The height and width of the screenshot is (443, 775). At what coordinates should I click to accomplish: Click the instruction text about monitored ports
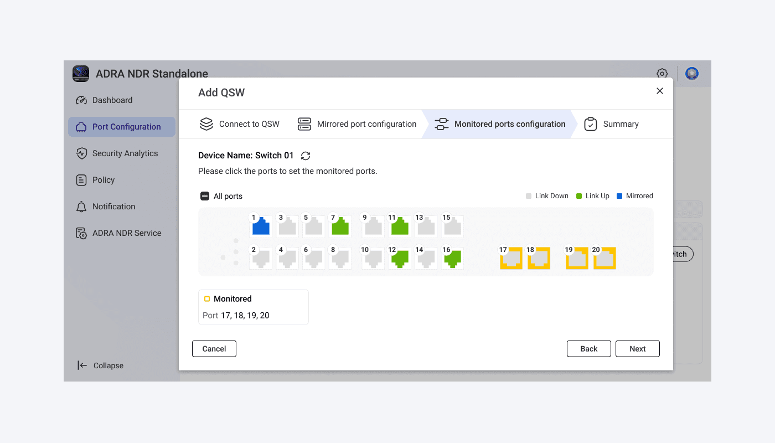tap(288, 171)
